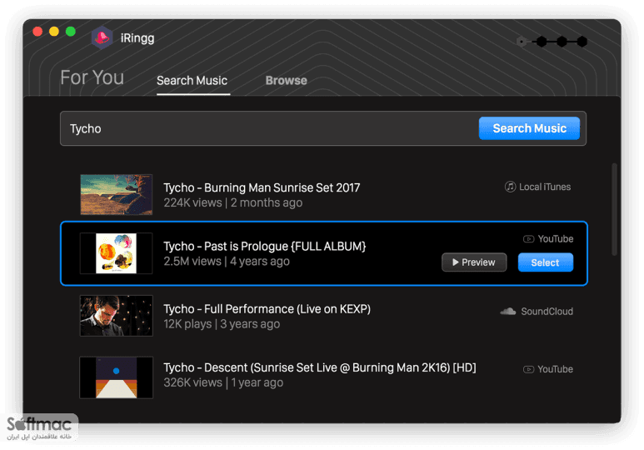644x450 pixels.
Task: Click YouTube icon on Past is Prologue row
Action: coord(528,239)
